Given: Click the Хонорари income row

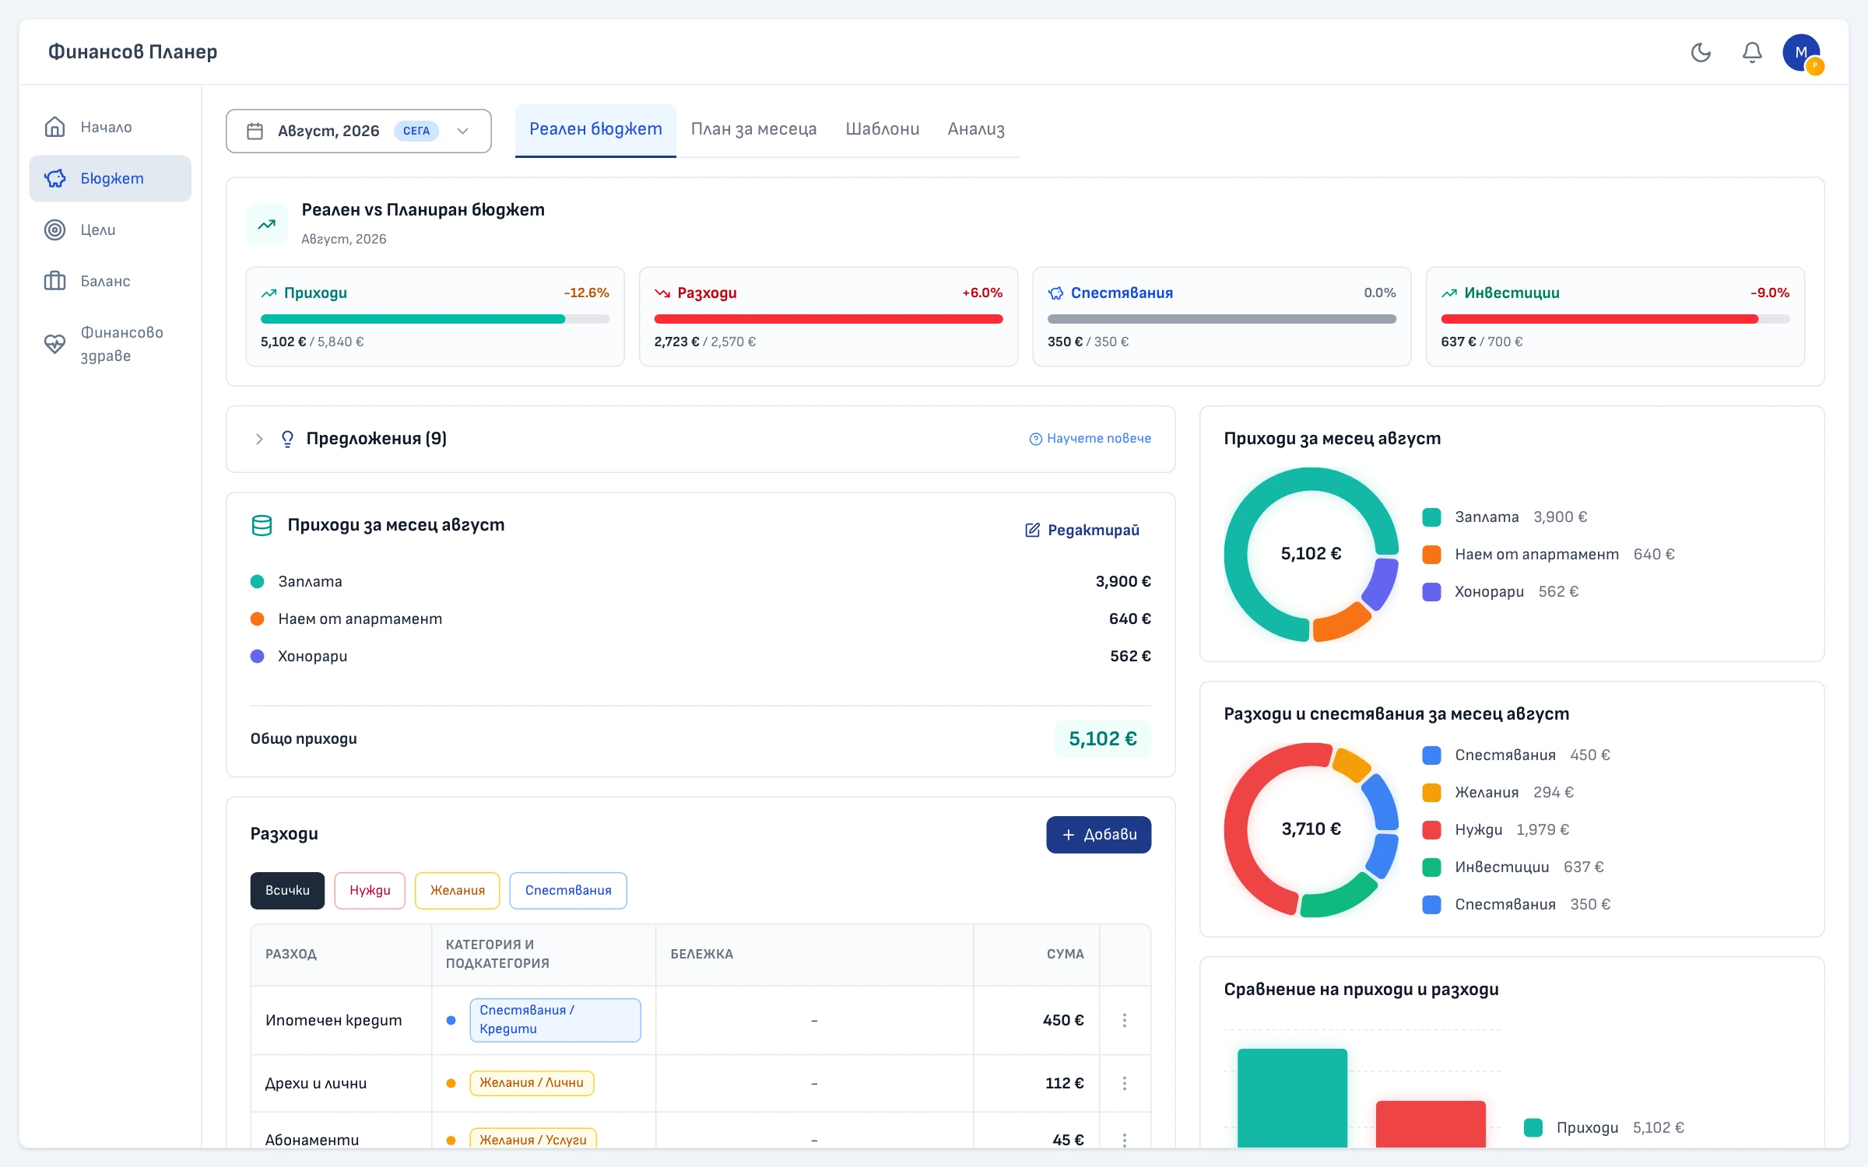Looking at the screenshot, I should tap(700, 656).
